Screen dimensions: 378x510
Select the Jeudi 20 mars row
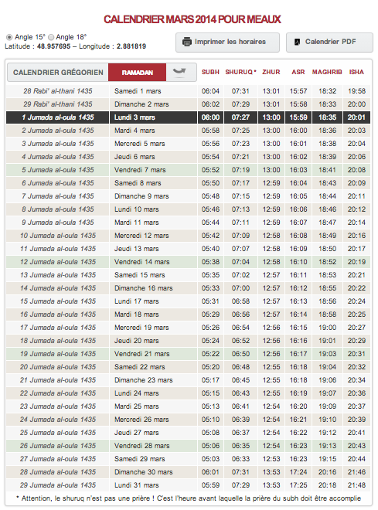tap(188, 341)
